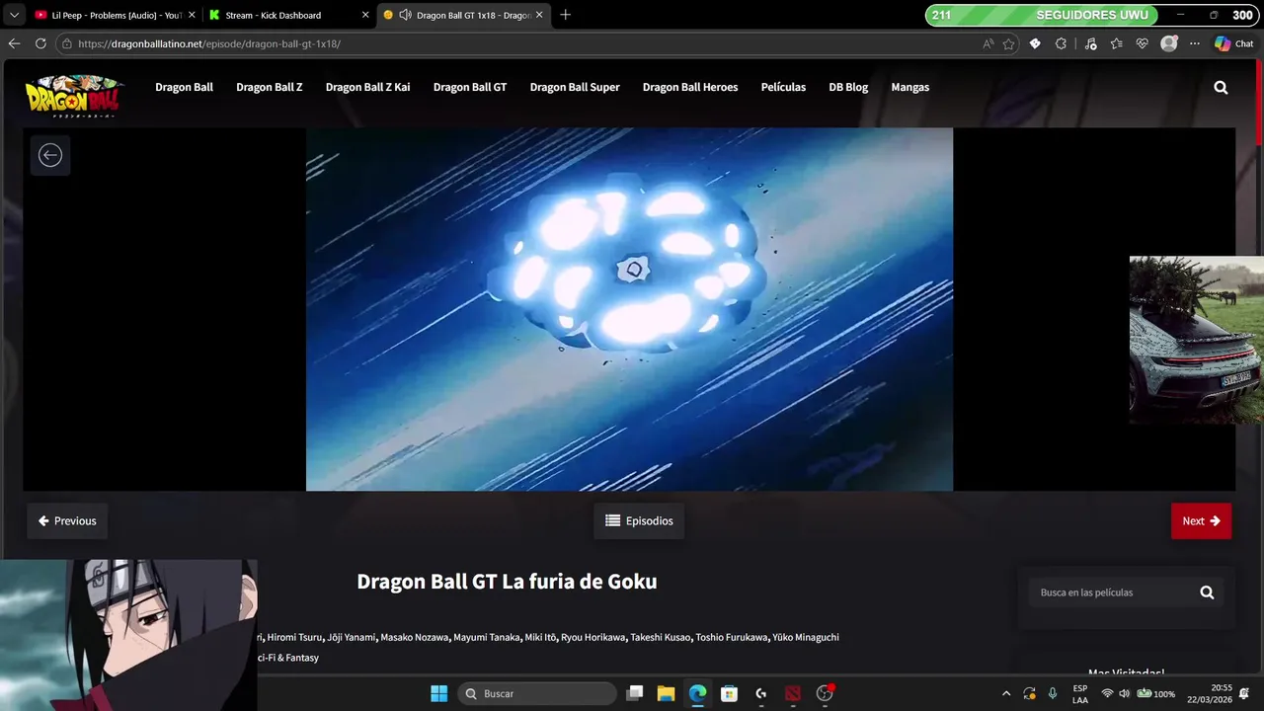Open the notification bell in the tray
Viewport: 1264px width, 711px height.
coord(1244,693)
